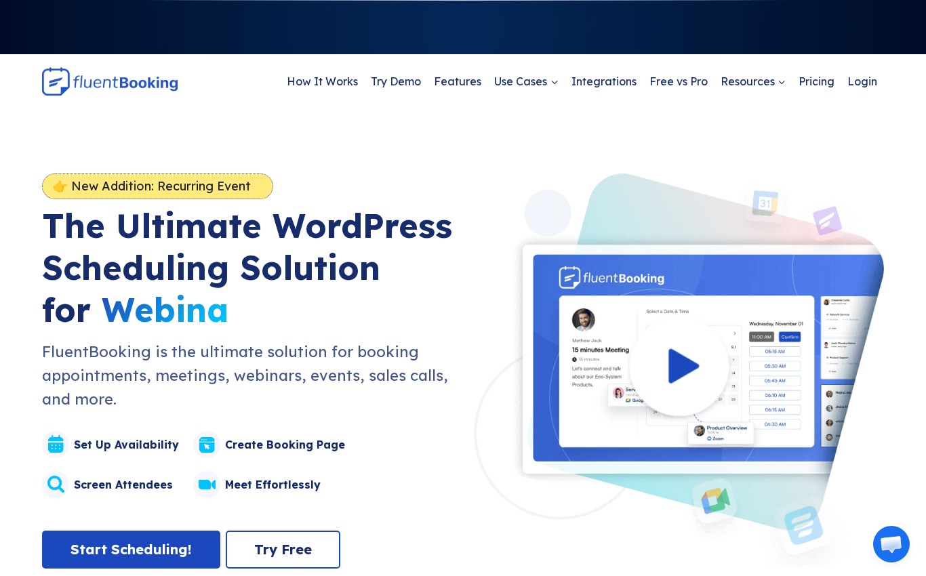Click the Set Up Availability text
Image resolution: width=926 pixels, height=576 pixels.
(x=126, y=445)
